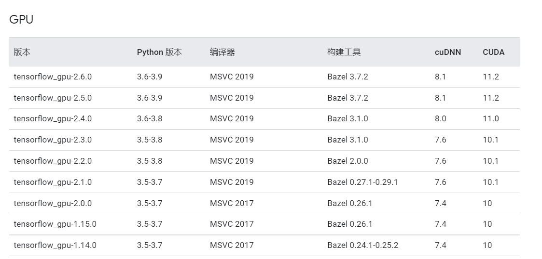Screen dimensions: 542x259
Task: Click the tensorflow_gpu-1.14.0 cell
Action: (55, 245)
